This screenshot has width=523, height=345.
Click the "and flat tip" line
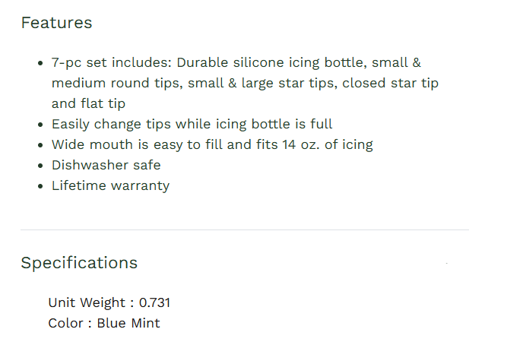pos(88,104)
